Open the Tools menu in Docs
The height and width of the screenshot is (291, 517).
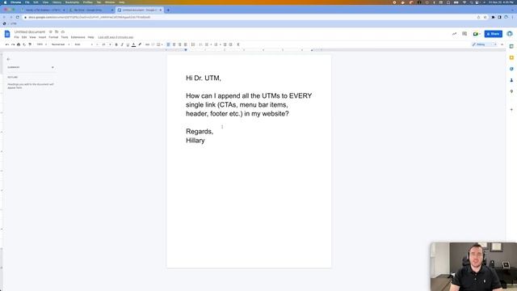65,37
